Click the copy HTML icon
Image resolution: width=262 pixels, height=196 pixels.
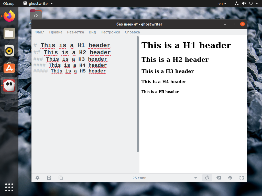click(61, 178)
